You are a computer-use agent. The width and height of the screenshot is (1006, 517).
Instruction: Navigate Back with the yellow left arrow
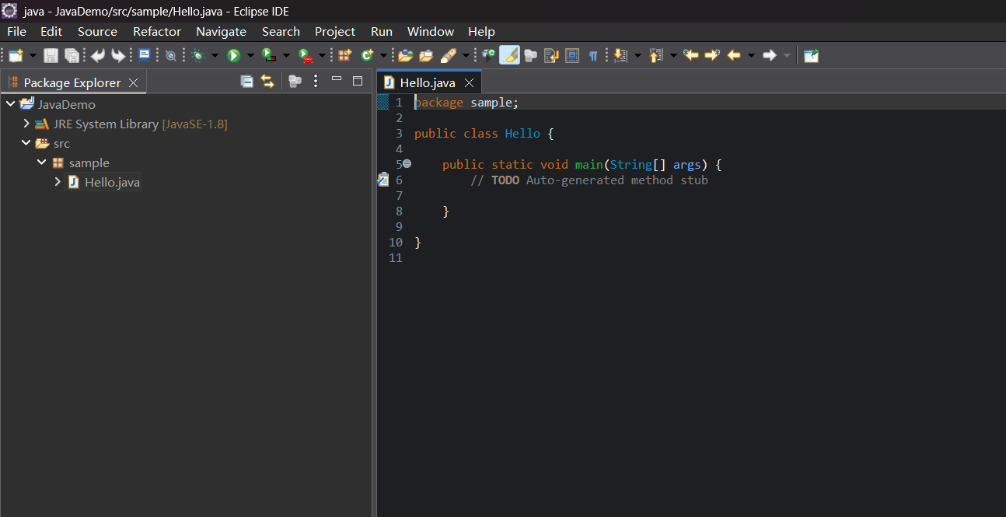[733, 55]
